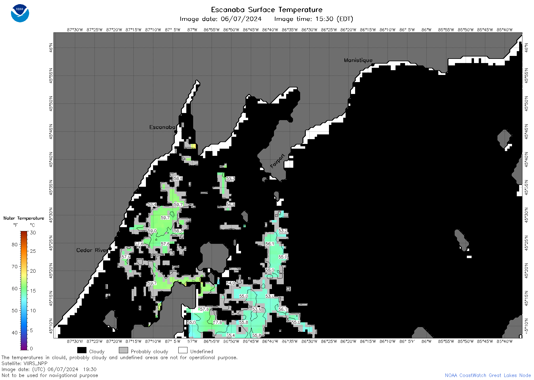
Task: Click the 53.6 temperature reading
Action: click(x=257, y=309)
